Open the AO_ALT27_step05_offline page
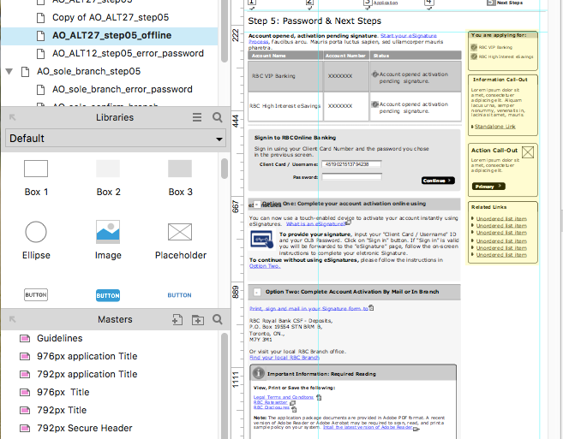Viewport: 563px width, 439px height. [x=111, y=35]
